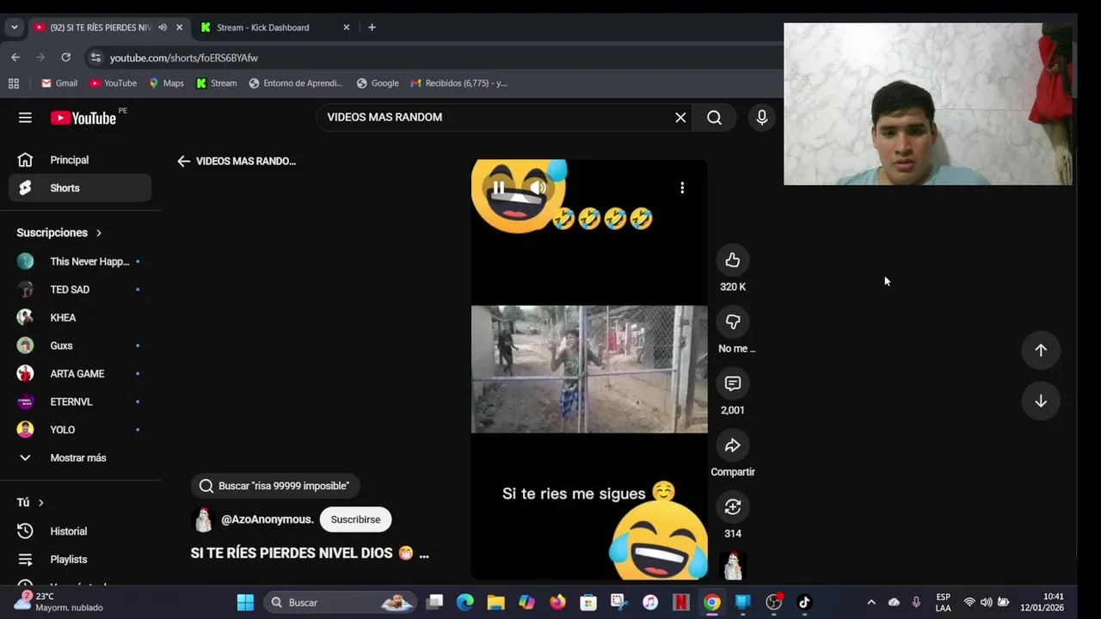The width and height of the screenshot is (1101, 619).
Task: Share the short via Compartir arrow
Action: (733, 445)
